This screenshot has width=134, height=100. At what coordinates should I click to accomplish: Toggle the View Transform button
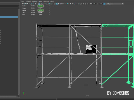[104, 4]
